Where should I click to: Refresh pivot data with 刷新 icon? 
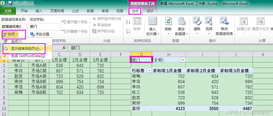168,21
